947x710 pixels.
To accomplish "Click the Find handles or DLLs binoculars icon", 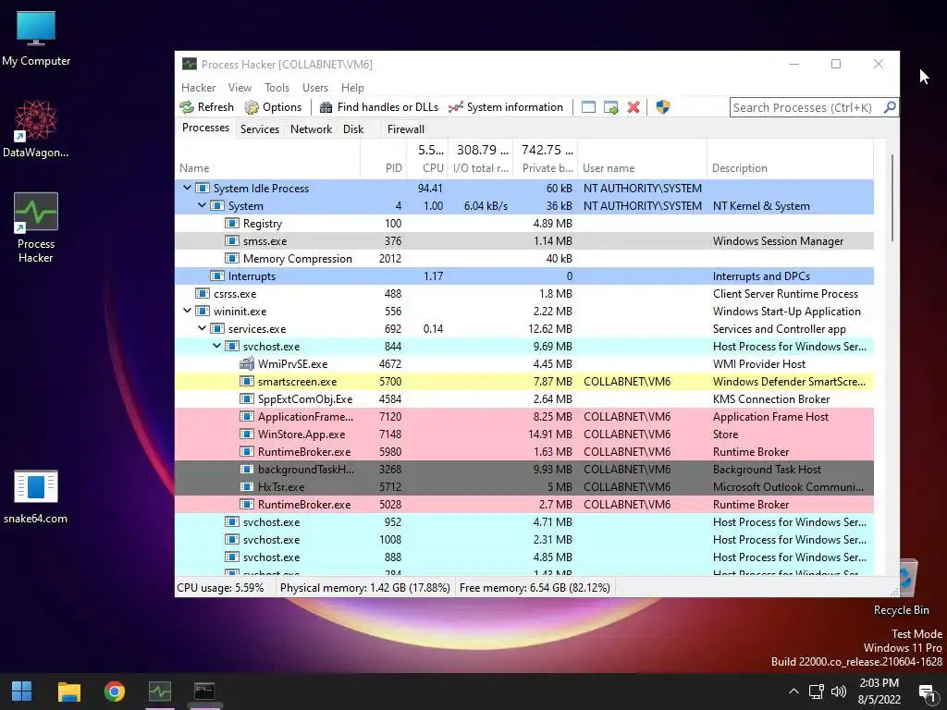I will (326, 107).
